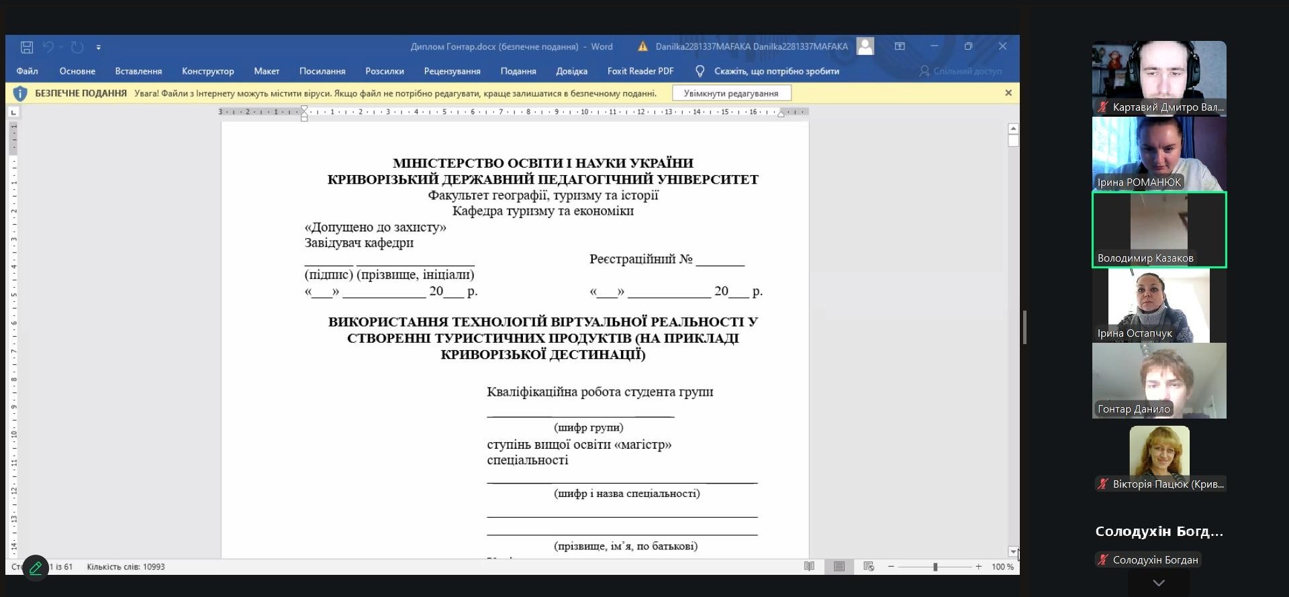The height and width of the screenshot is (597, 1289).
Task: Open the ribbon display options icon
Action: coord(900,46)
